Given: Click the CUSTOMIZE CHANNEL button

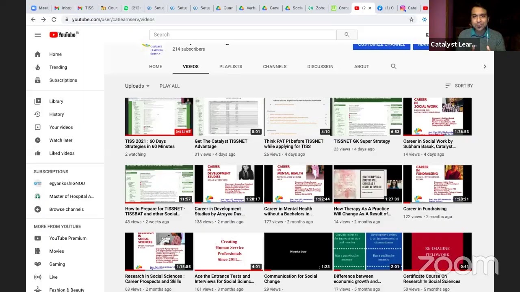Looking at the screenshot, I should pyautogui.click(x=381, y=45).
